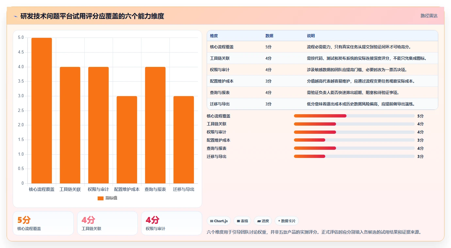
Task: Click the 核心流程覆盖 progress bar
Action: (x=354, y=116)
